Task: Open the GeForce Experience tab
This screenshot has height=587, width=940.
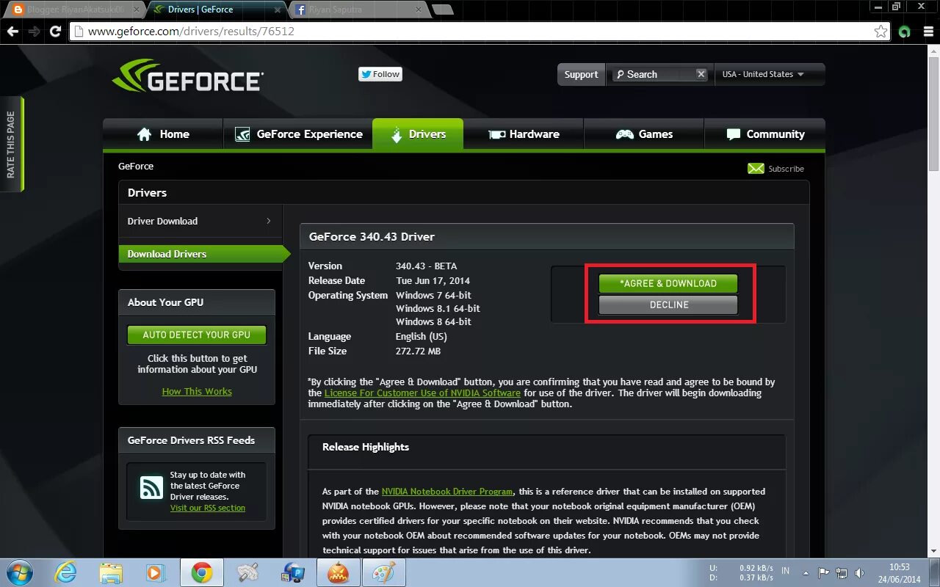Action: [x=298, y=134]
